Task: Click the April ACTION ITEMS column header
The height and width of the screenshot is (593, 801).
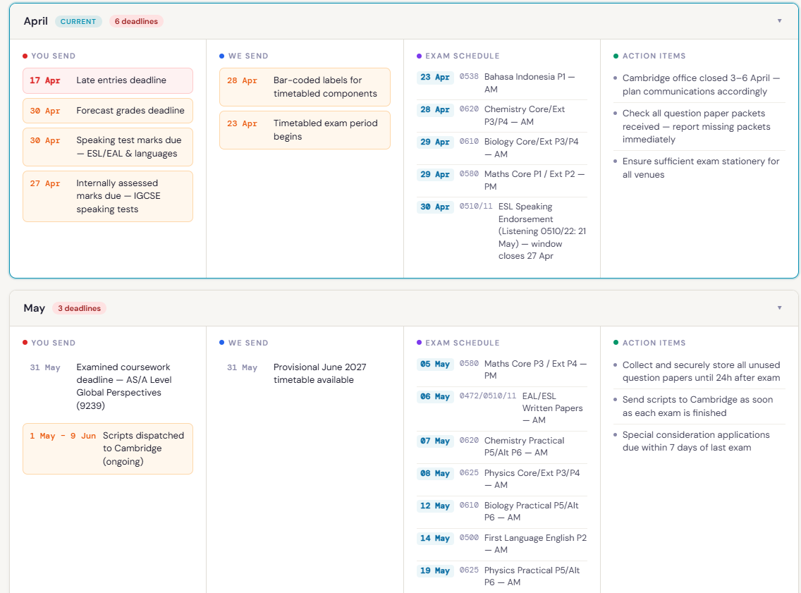Action: coord(650,56)
